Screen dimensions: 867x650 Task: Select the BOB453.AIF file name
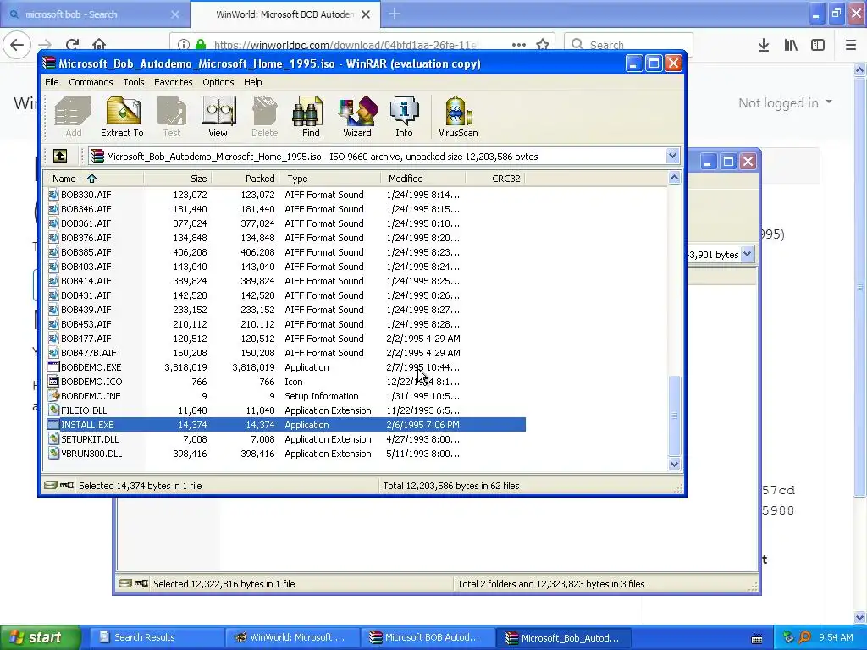click(86, 324)
